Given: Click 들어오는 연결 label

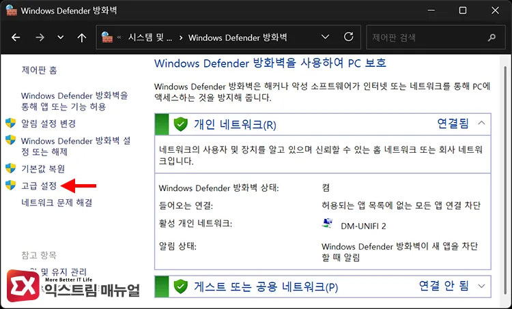Looking at the screenshot, I should (x=186, y=205).
